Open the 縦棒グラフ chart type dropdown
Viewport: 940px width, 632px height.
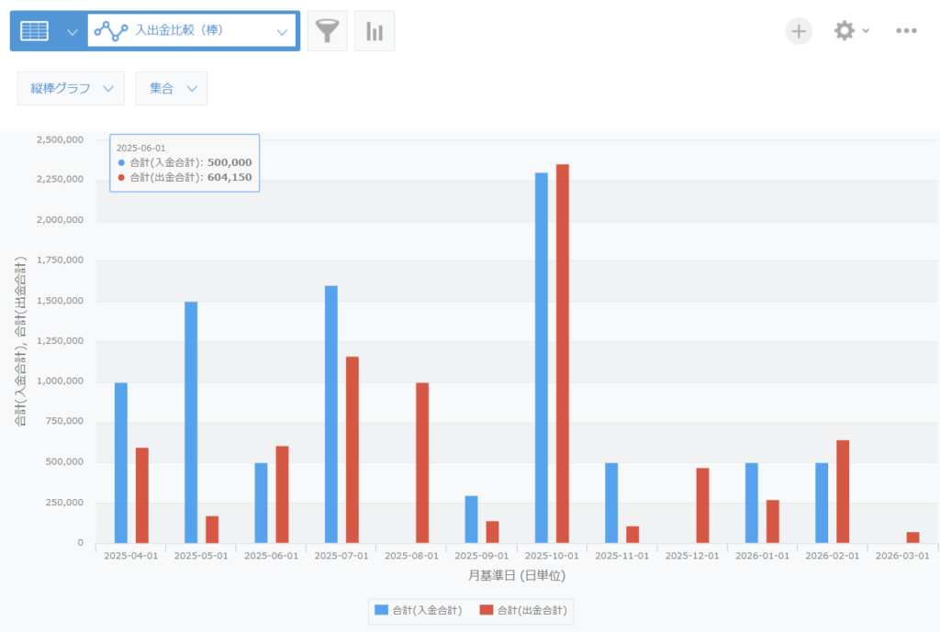coord(70,89)
